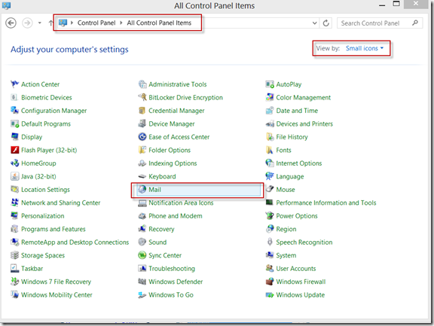Open the Mail control panel icon
The height and width of the screenshot is (326, 434).
click(x=142, y=190)
